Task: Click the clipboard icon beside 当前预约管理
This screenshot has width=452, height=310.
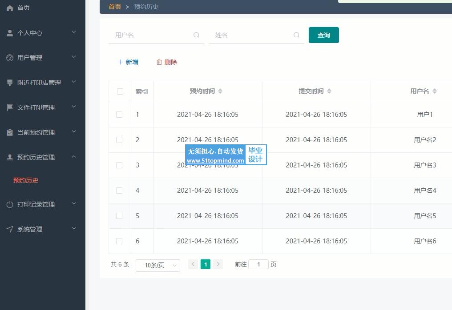Action: (10, 132)
